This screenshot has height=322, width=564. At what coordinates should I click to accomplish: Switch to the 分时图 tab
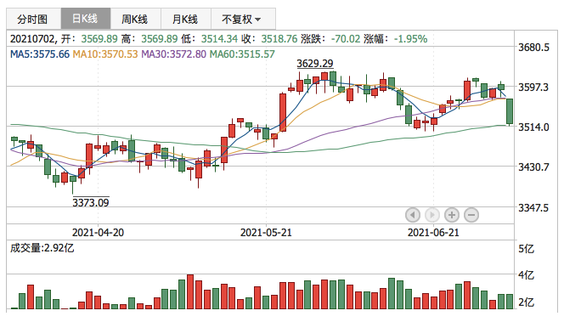tap(33, 19)
